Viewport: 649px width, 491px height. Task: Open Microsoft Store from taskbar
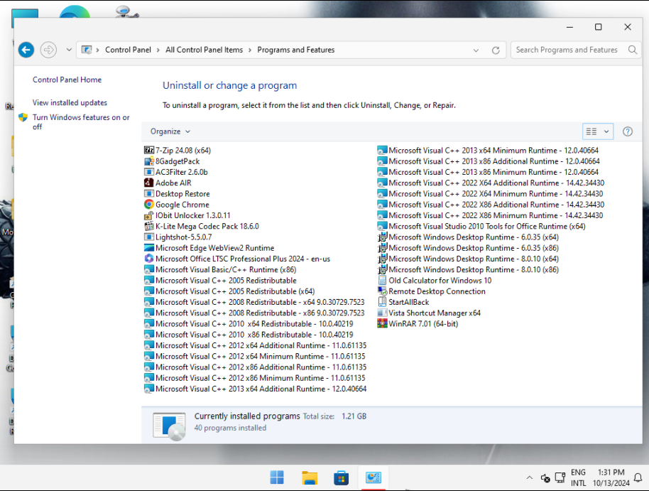341,477
